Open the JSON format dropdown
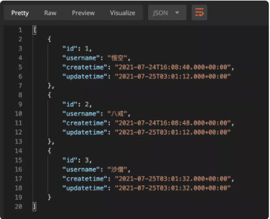This screenshot has height=219, width=270. click(x=167, y=13)
